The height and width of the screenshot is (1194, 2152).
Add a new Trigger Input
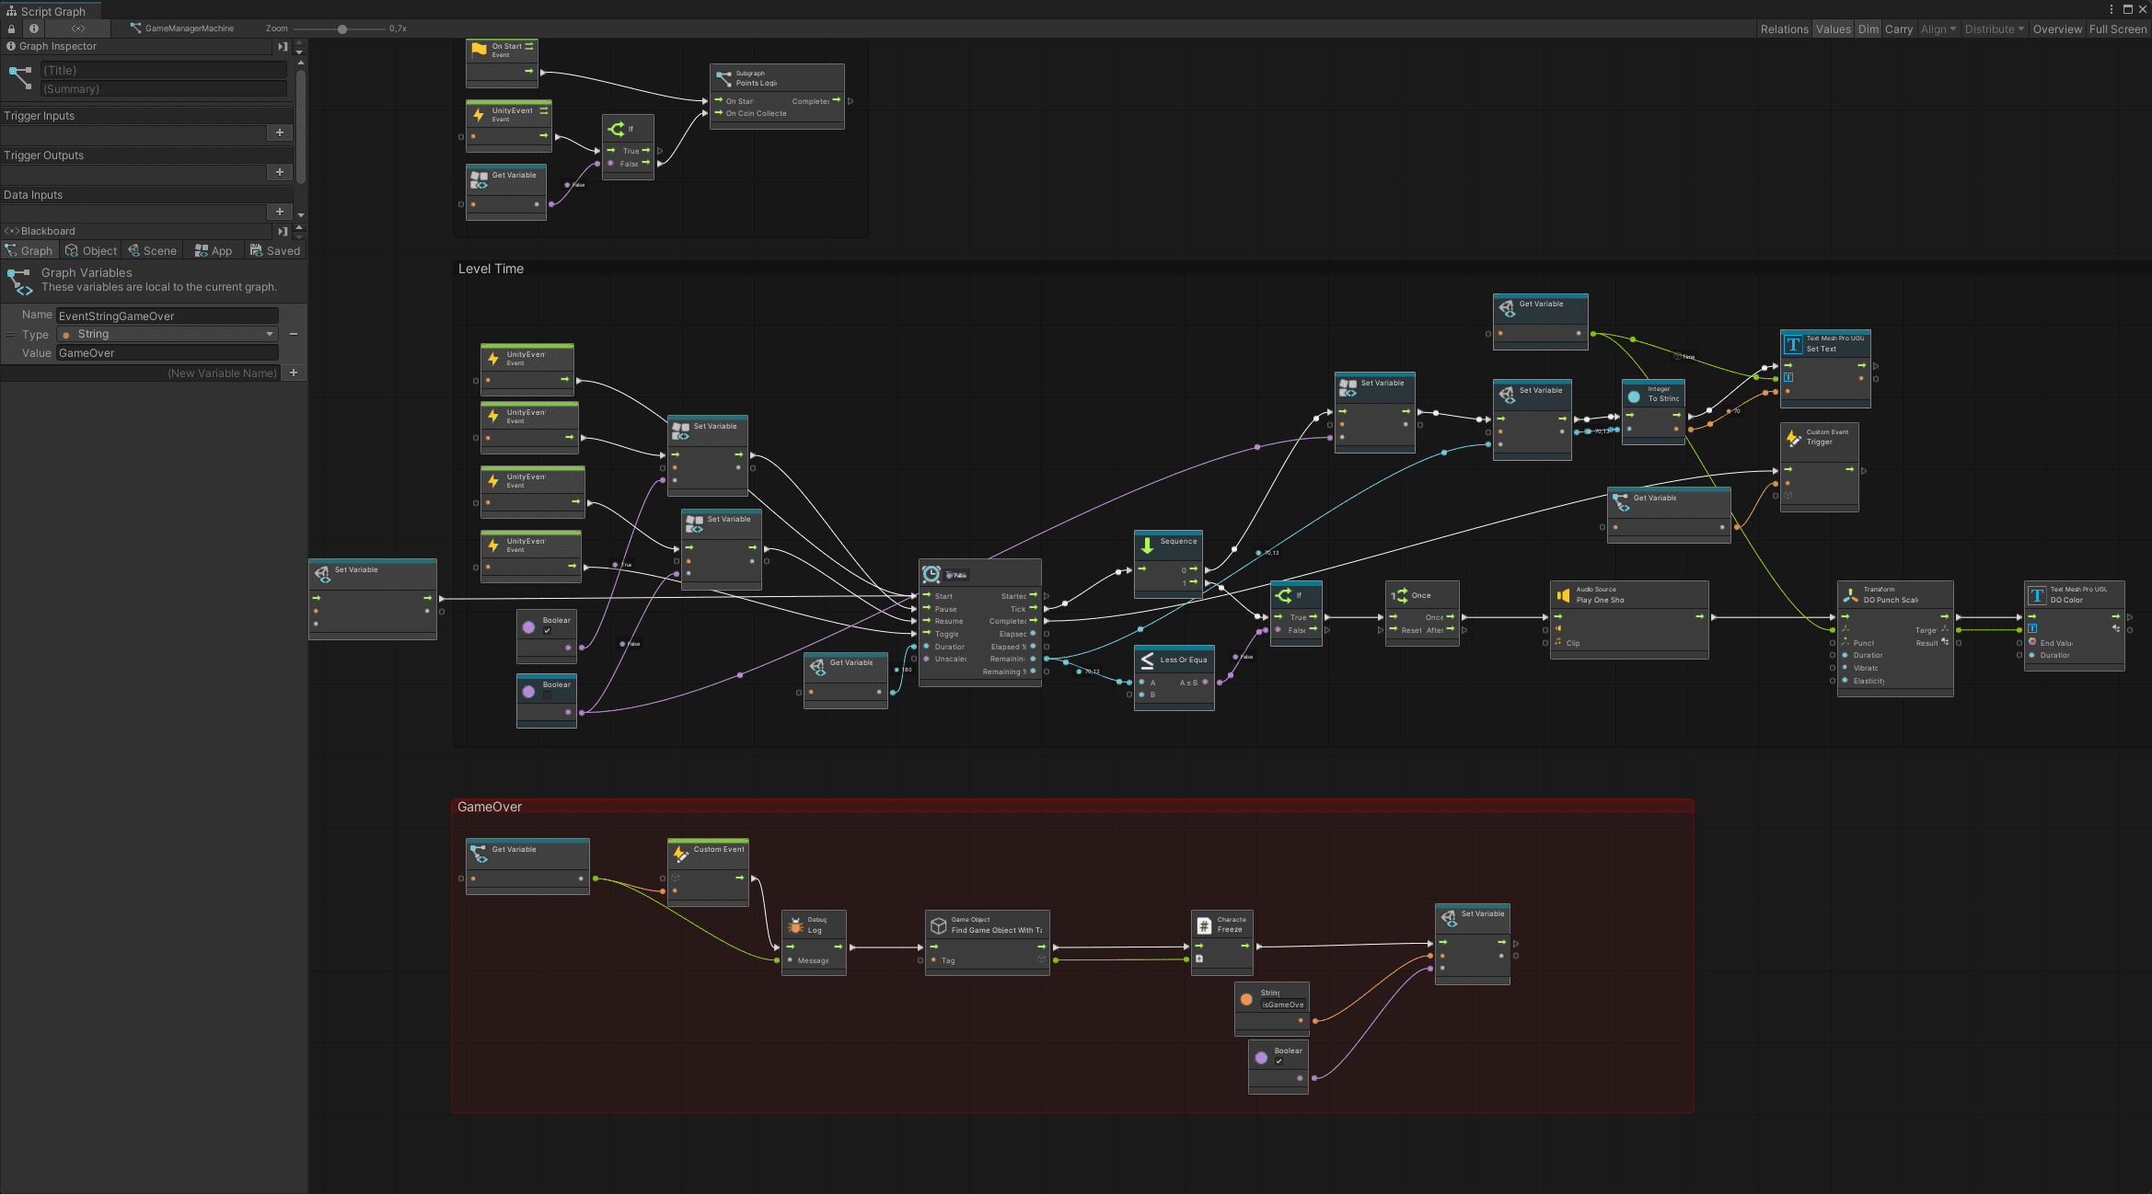(x=280, y=133)
